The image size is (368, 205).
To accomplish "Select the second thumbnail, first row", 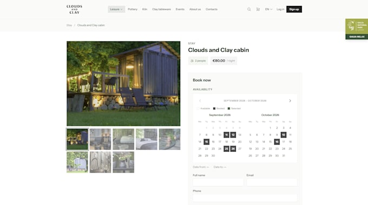I will pyautogui.click(x=100, y=139).
